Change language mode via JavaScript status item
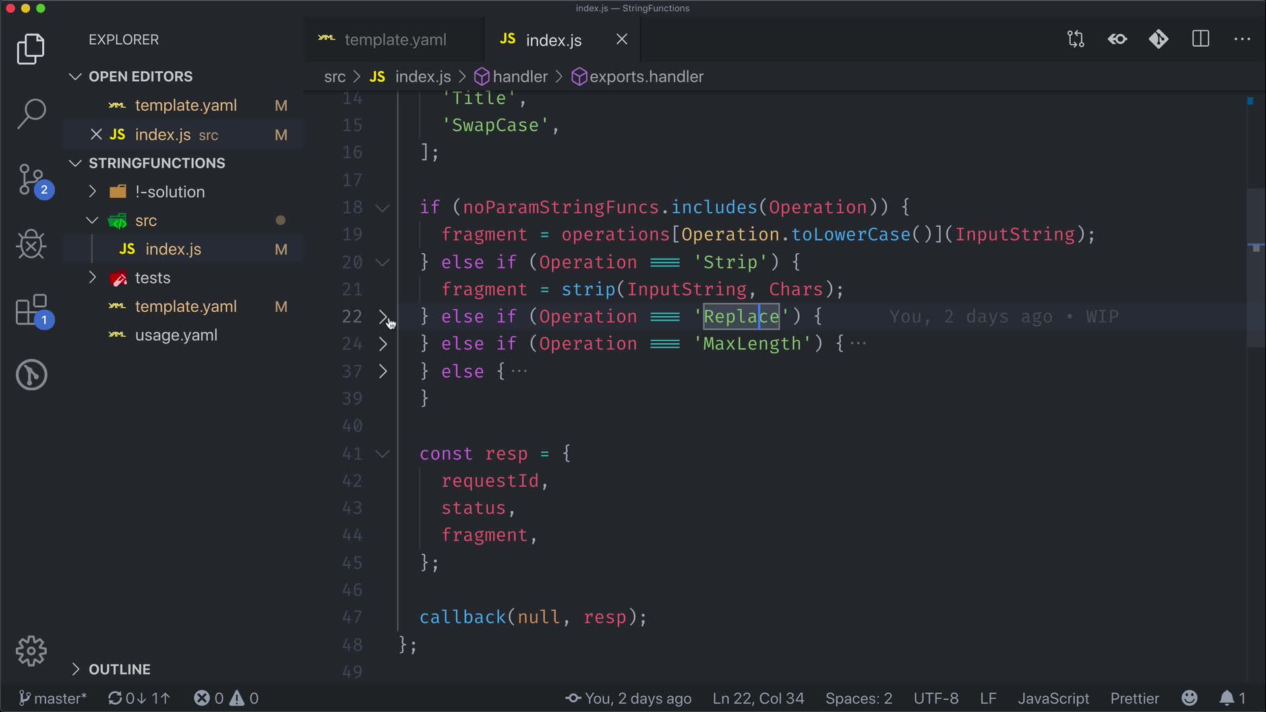Image resolution: width=1266 pixels, height=712 pixels. point(1053,698)
